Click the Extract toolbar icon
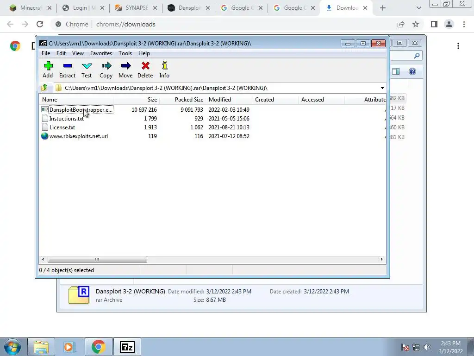Screen dimensions: 474x356 [68, 70]
